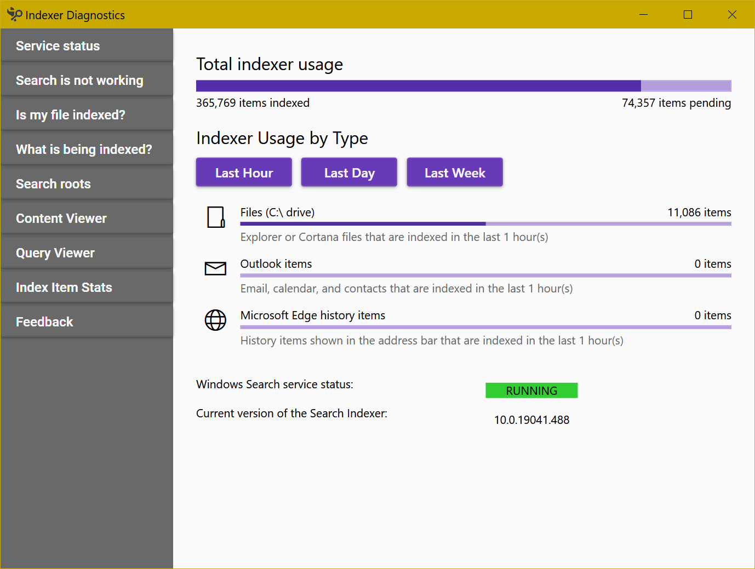755x569 pixels.
Task: Open the Search roots section
Action: [x=87, y=183]
